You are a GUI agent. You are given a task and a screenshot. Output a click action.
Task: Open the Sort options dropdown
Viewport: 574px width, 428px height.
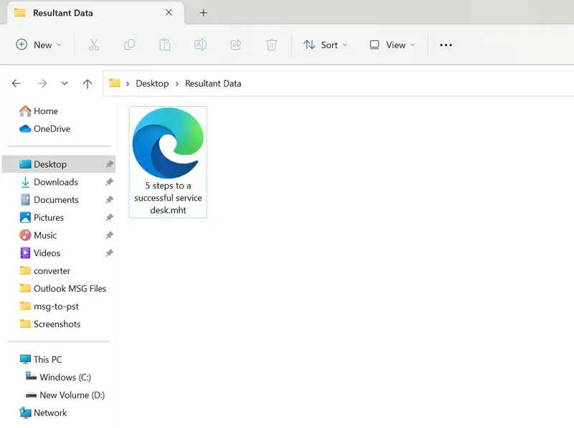325,45
